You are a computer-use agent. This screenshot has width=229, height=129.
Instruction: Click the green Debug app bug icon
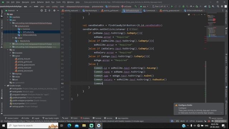click(x=184, y=6)
